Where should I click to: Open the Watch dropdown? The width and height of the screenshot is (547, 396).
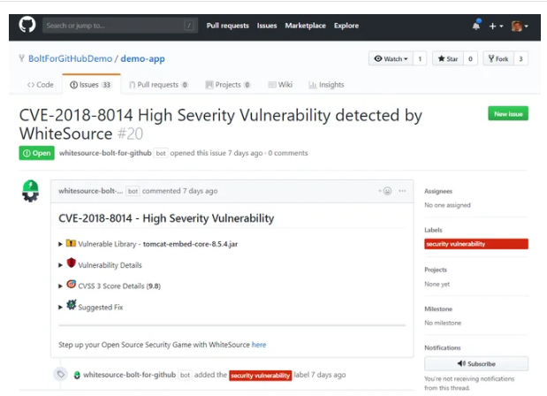tap(391, 59)
